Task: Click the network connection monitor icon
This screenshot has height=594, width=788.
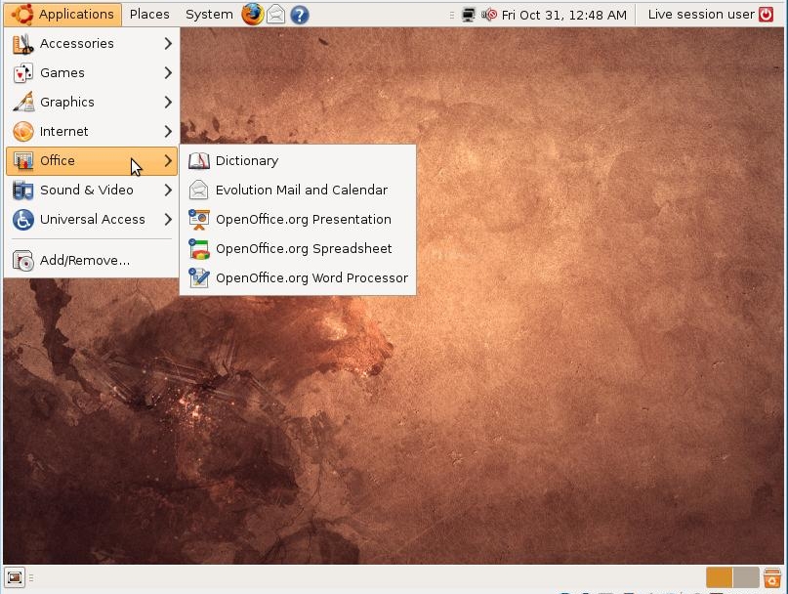Action: (x=469, y=15)
